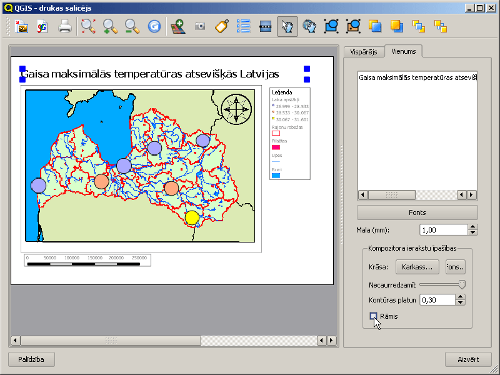Click inside the label text edit box
The height and width of the screenshot is (375, 500).
click(417, 131)
